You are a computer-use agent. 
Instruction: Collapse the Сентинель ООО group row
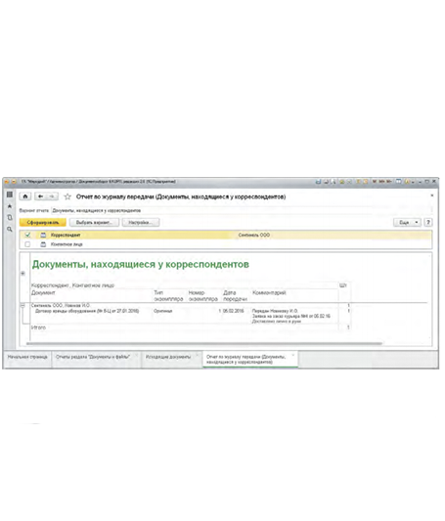coord(22,305)
